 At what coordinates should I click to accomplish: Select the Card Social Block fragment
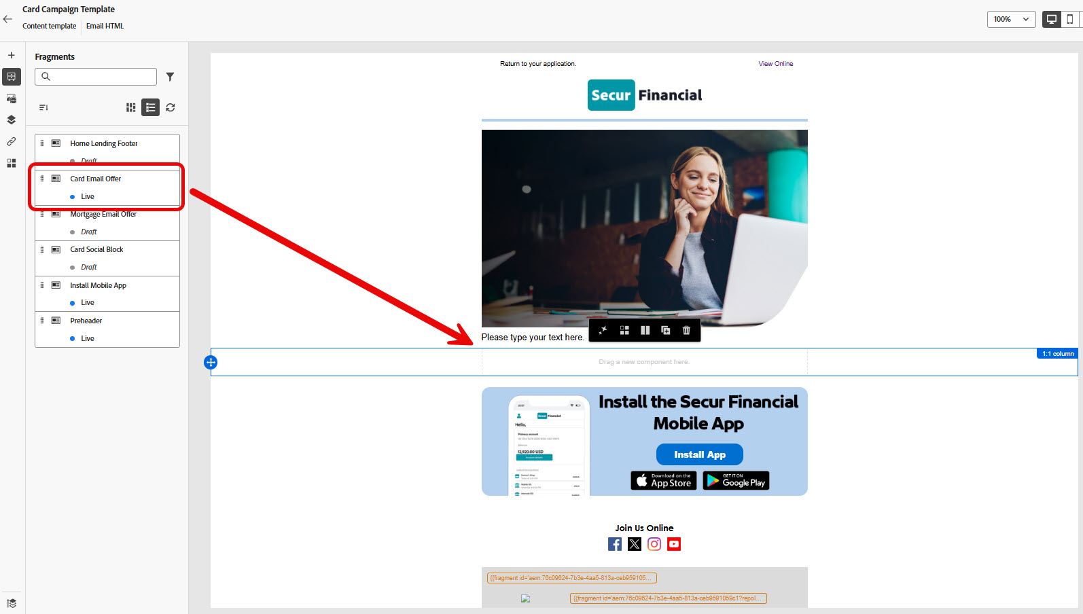[107, 258]
